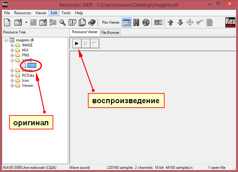Screen dimensions: 238x172
Task: Open the dropdown arrow beside Open icon
Action: point(26,22)
